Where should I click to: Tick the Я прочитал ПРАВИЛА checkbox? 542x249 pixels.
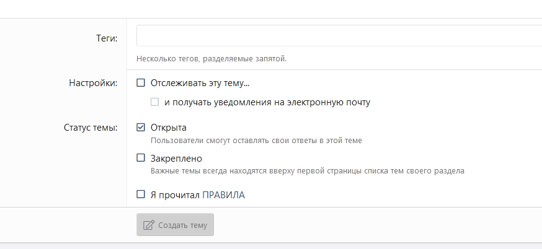141,194
